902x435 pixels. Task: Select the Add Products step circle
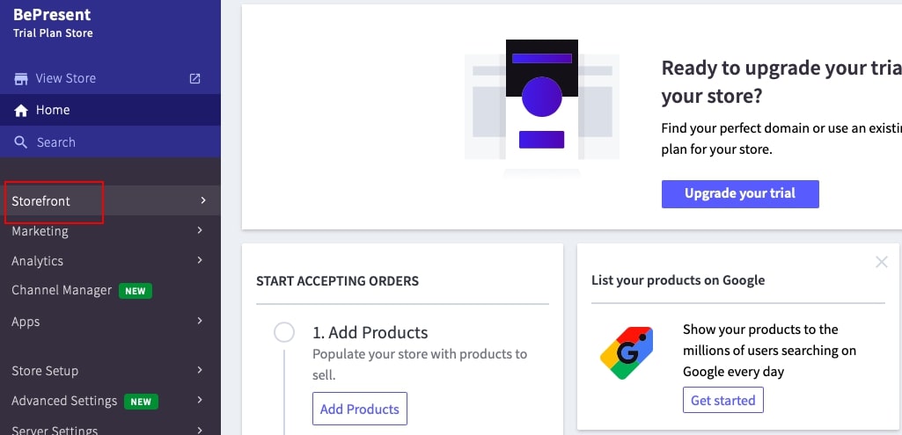tap(284, 333)
